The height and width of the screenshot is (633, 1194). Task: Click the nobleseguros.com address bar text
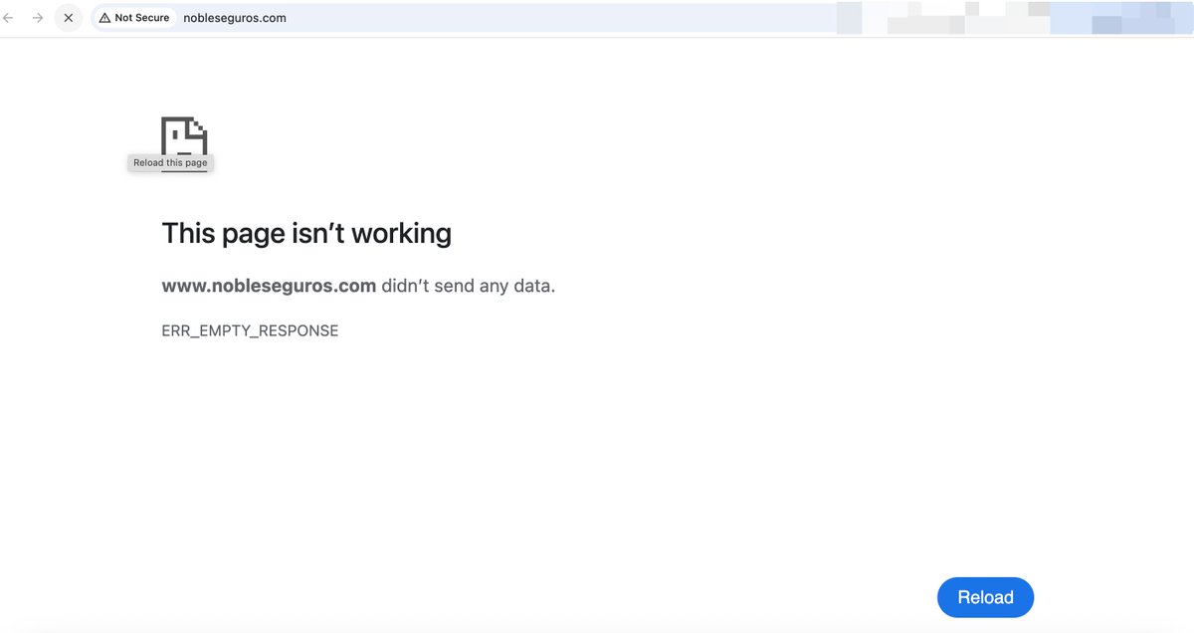235,18
